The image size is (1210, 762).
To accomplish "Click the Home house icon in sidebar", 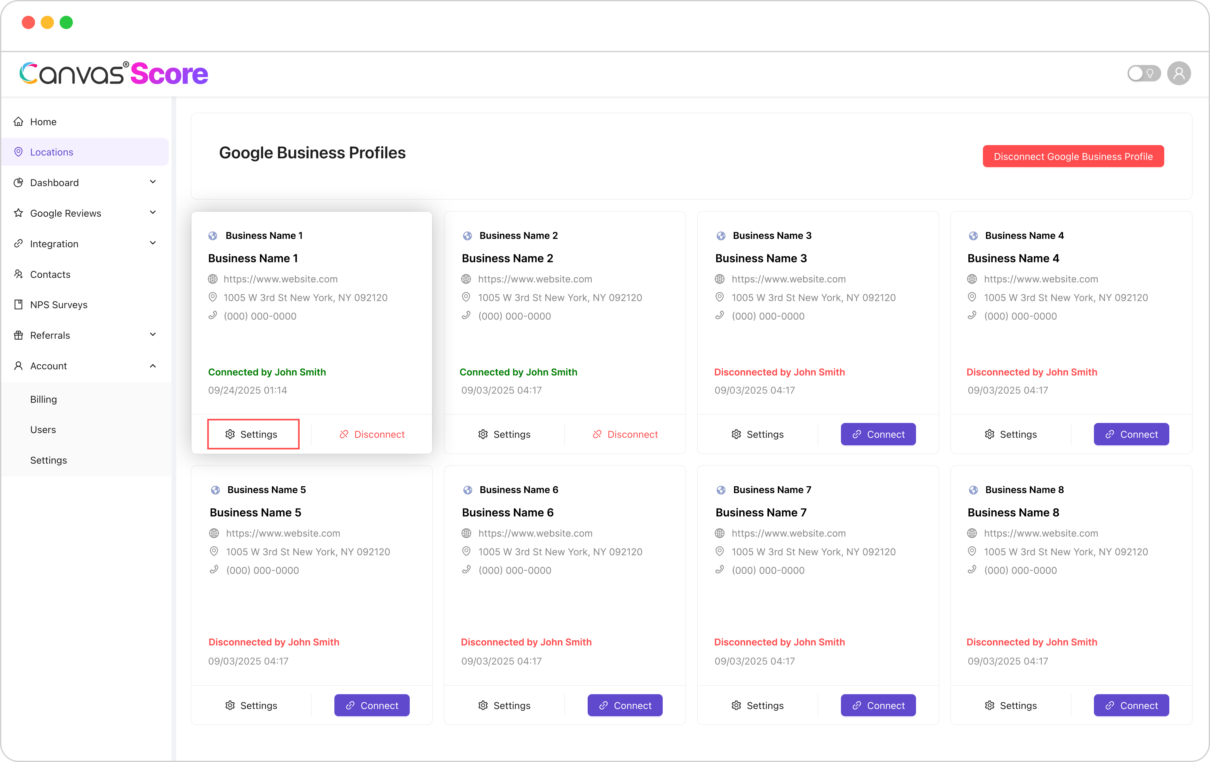I will tap(19, 121).
